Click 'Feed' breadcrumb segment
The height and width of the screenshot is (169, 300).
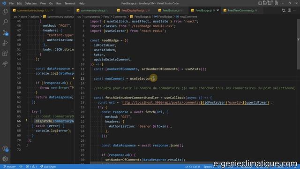coord(106,17)
